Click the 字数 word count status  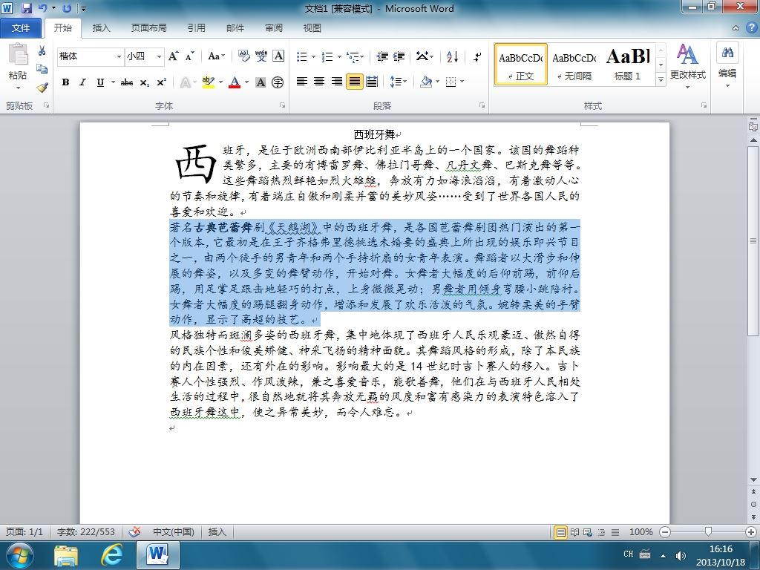86,531
